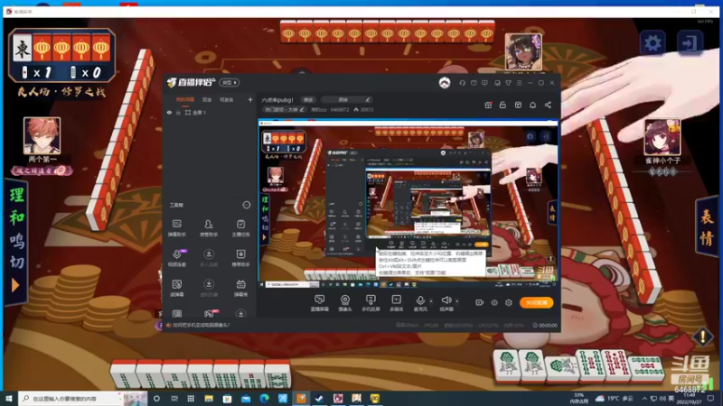Screen dimensions: 723x406
Task: Click the exit room icon in Mahjong game
Action: (690, 43)
